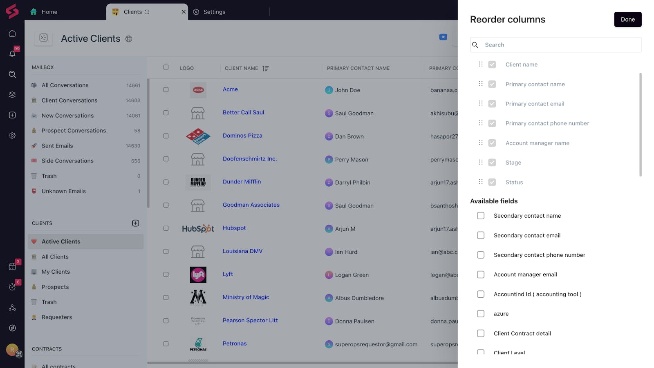This screenshot has width=654, height=368.
Task: Click the Search field in Reorder columns
Action: coord(556,45)
